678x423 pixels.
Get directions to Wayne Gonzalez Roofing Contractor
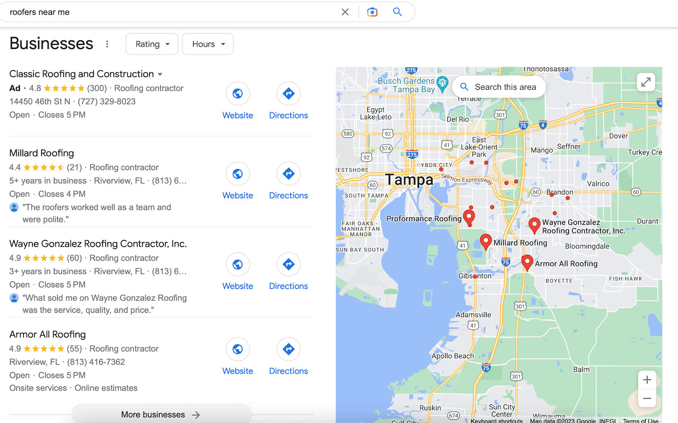(289, 264)
